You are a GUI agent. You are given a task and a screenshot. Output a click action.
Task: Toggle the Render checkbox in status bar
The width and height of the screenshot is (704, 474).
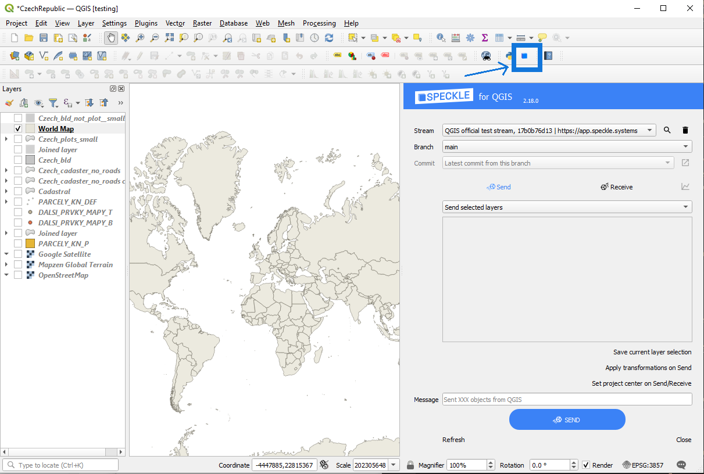[586, 465]
